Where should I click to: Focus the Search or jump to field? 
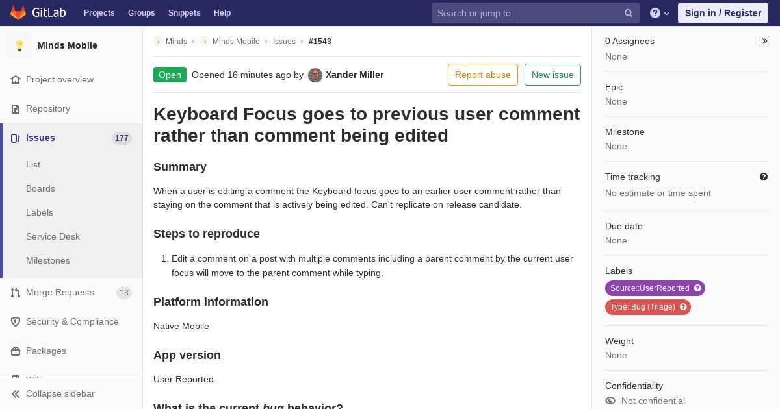tap(535, 13)
